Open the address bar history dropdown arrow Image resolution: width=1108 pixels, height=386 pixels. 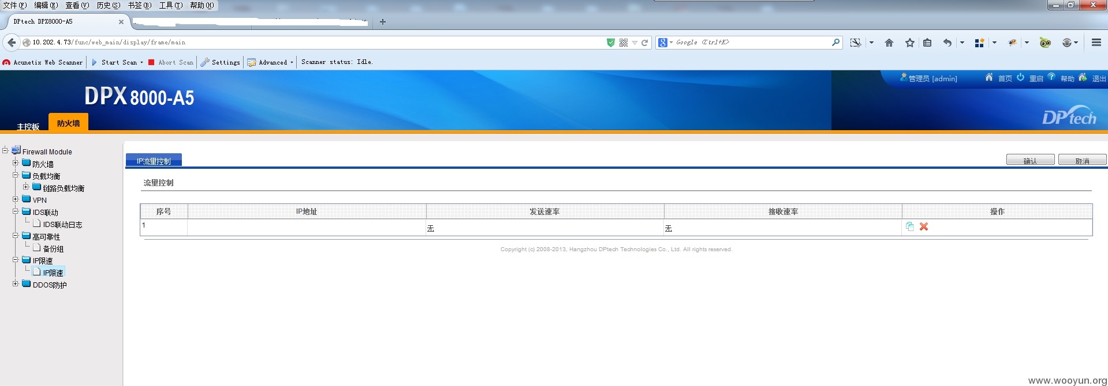click(x=635, y=43)
